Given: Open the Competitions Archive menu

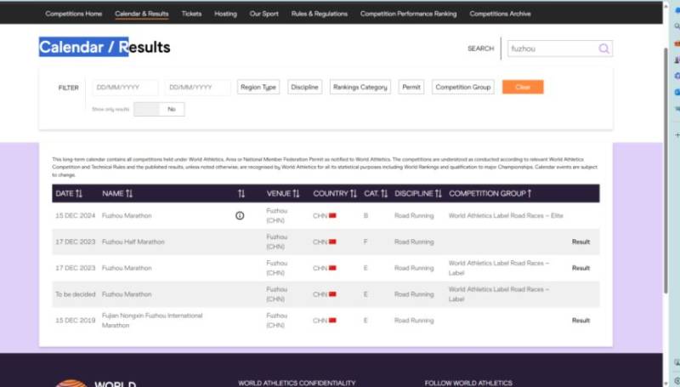Looking at the screenshot, I should tap(501, 14).
